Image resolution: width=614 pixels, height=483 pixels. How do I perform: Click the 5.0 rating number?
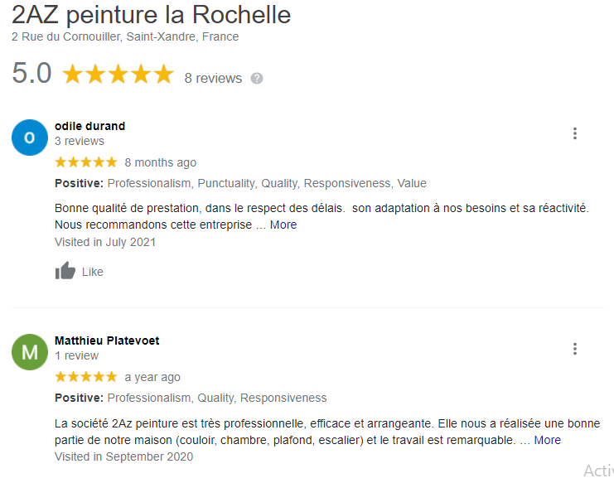[x=31, y=74]
